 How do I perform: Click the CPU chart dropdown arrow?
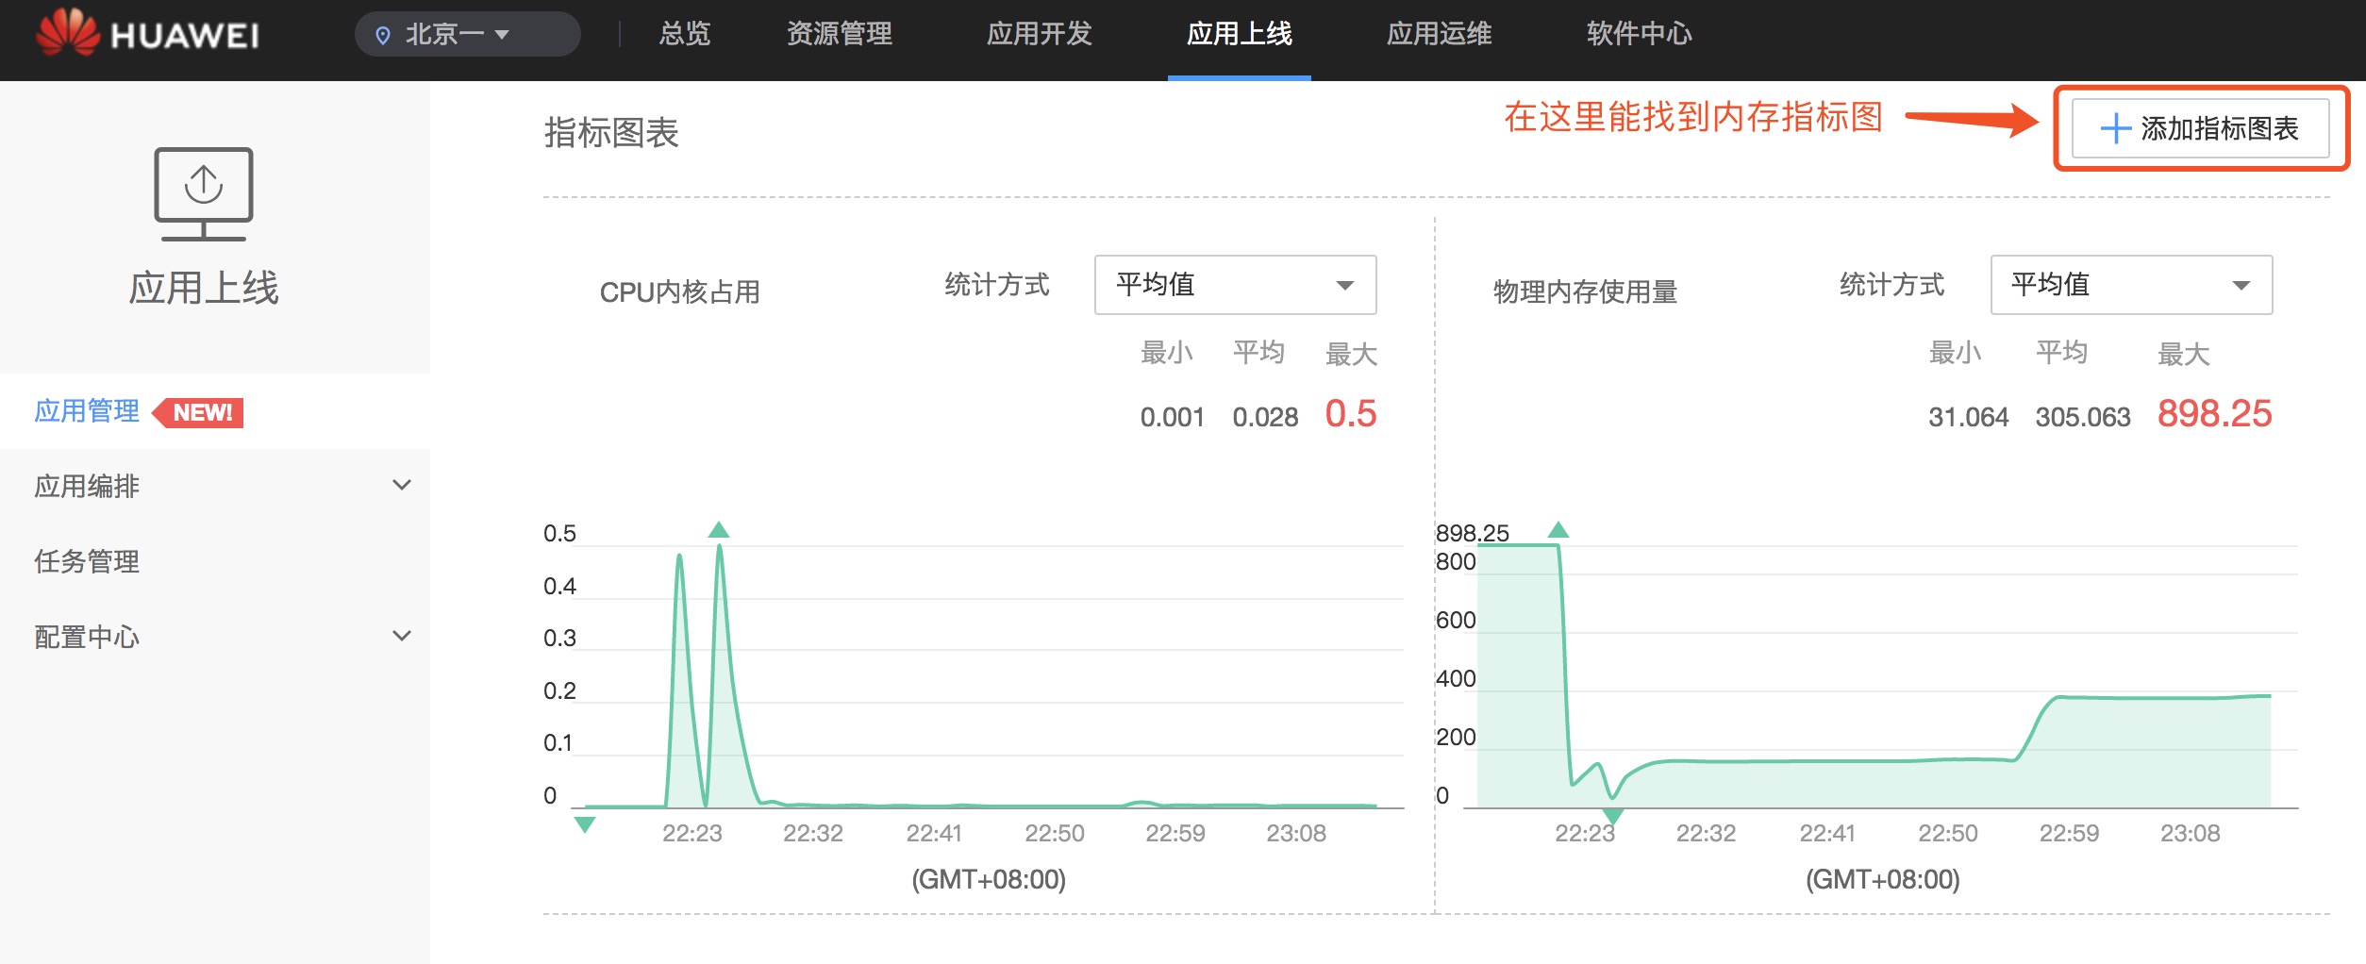pyautogui.click(x=1345, y=286)
